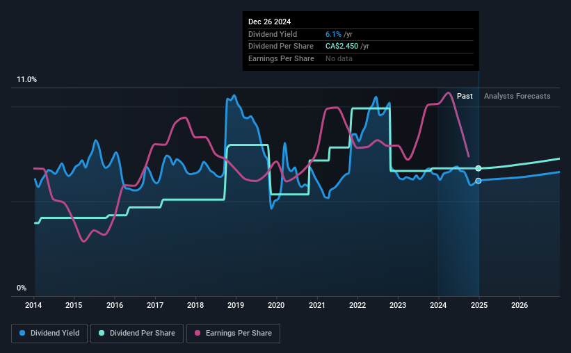Click the 'Analysts Forecasts' label

pos(517,96)
